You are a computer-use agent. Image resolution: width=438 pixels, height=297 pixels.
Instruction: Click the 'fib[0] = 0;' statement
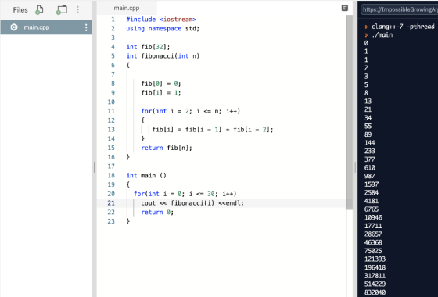pyautogui.click(x=161, y=84)
